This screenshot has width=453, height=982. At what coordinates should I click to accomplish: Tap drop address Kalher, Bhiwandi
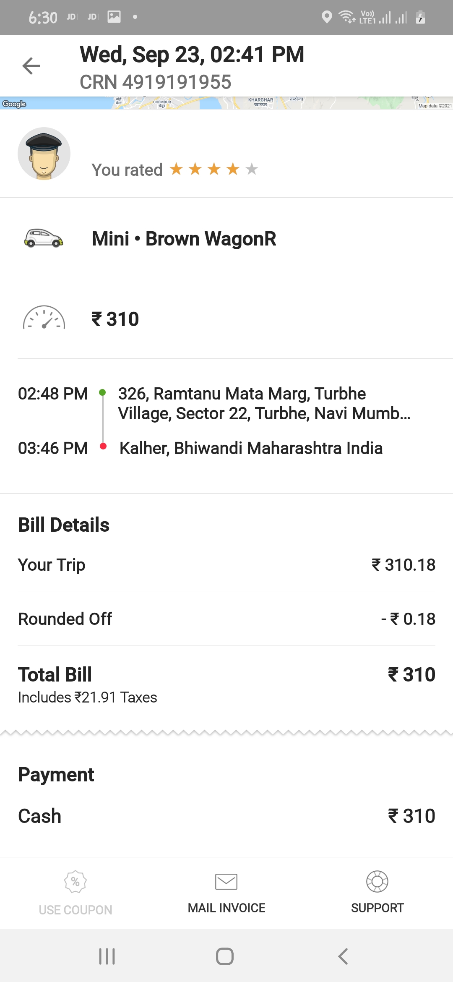[251, 448]
